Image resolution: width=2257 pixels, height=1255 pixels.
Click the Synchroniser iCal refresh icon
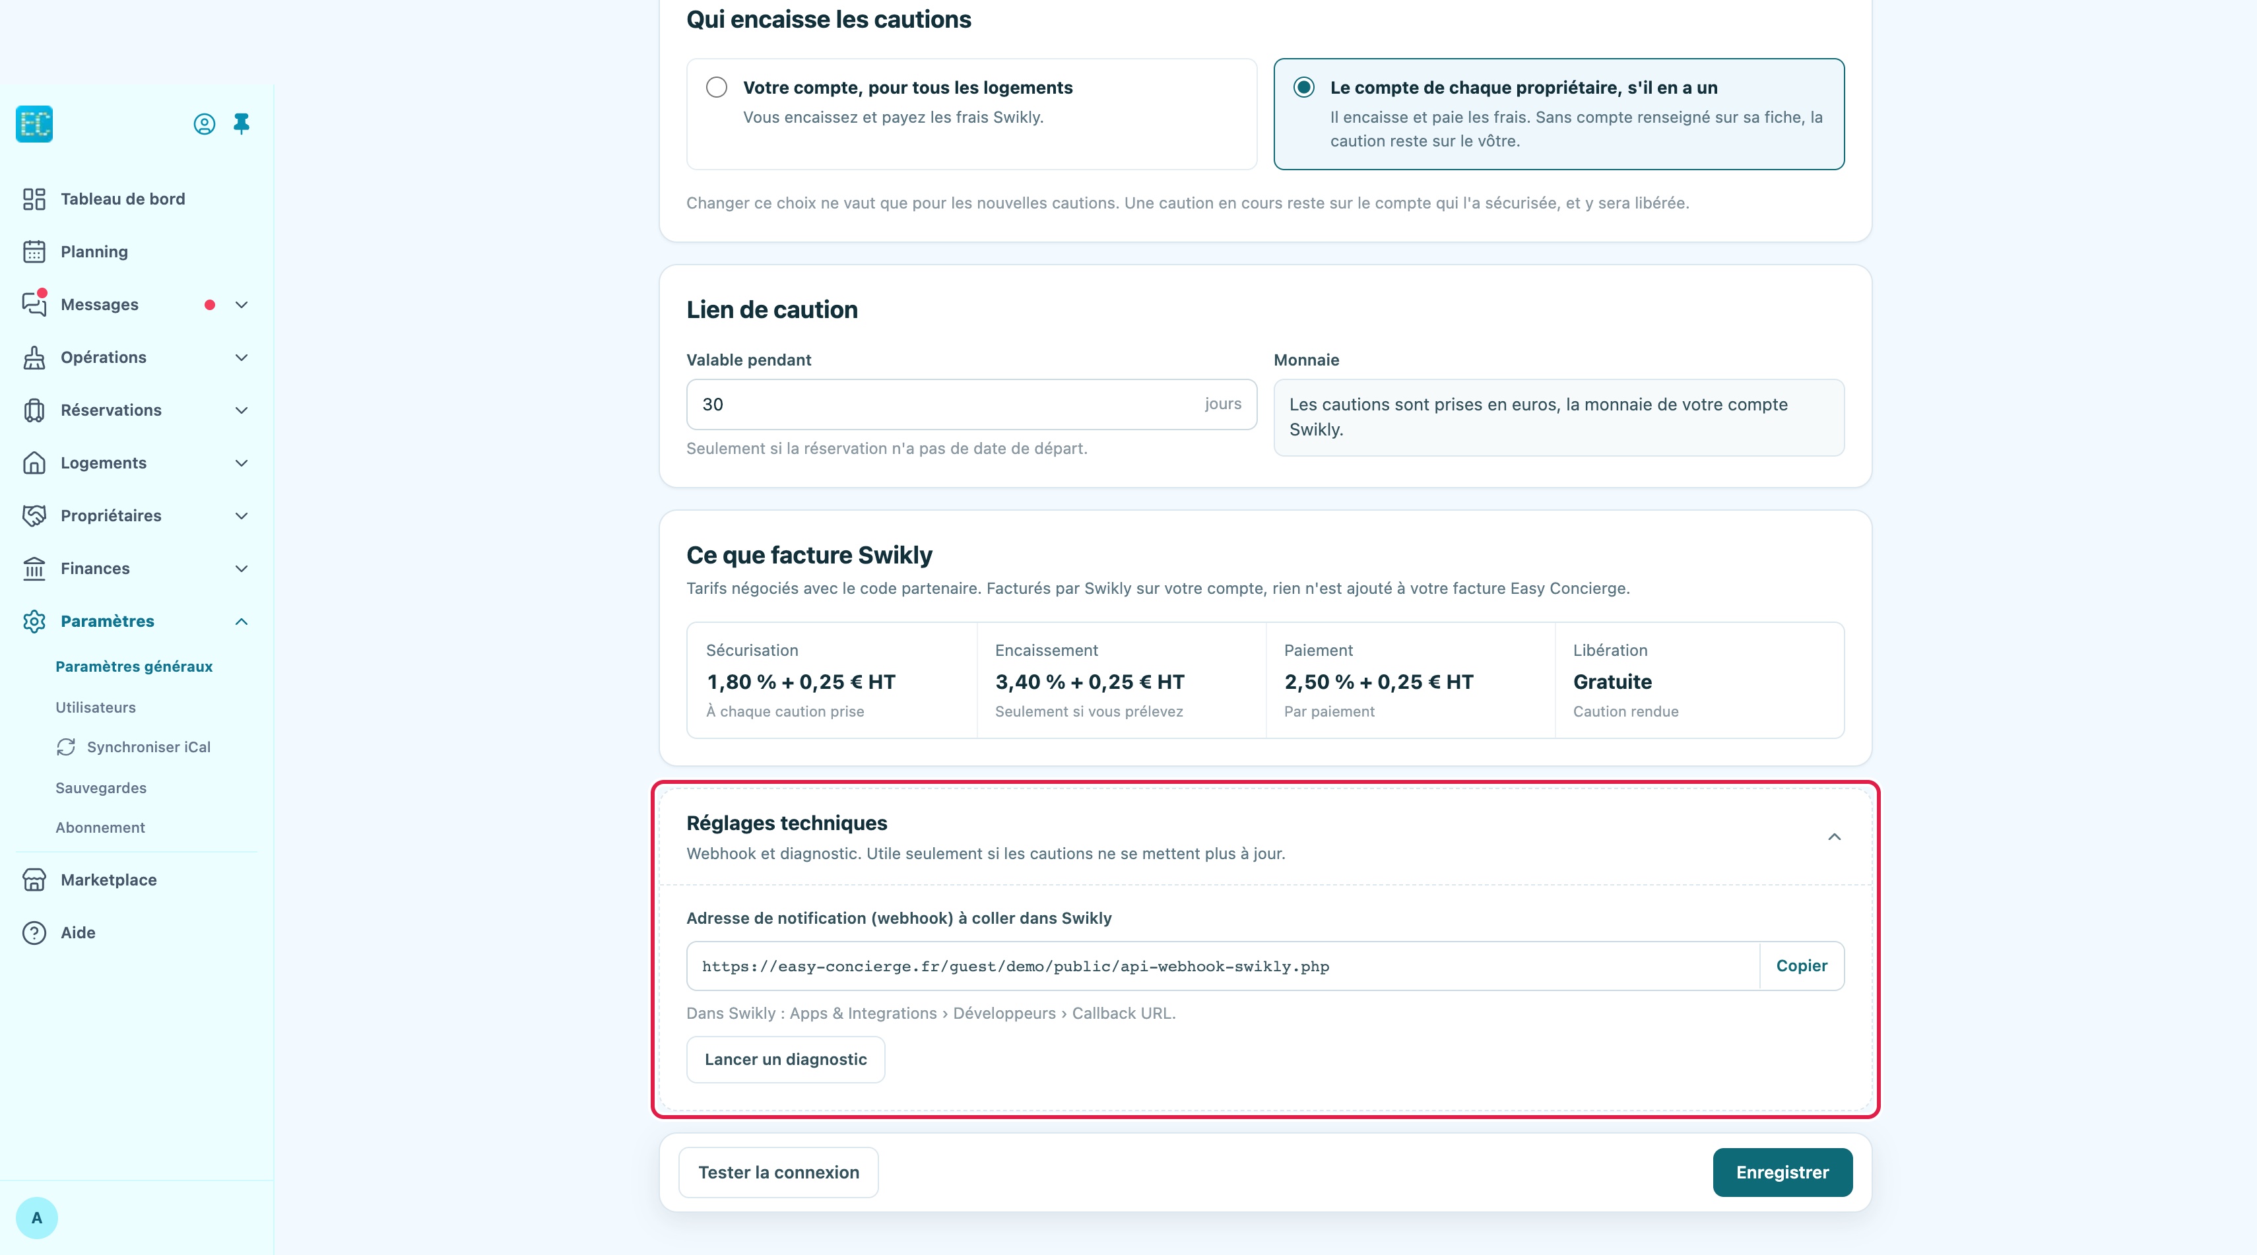pyautogui.click(x=66, y=747)
